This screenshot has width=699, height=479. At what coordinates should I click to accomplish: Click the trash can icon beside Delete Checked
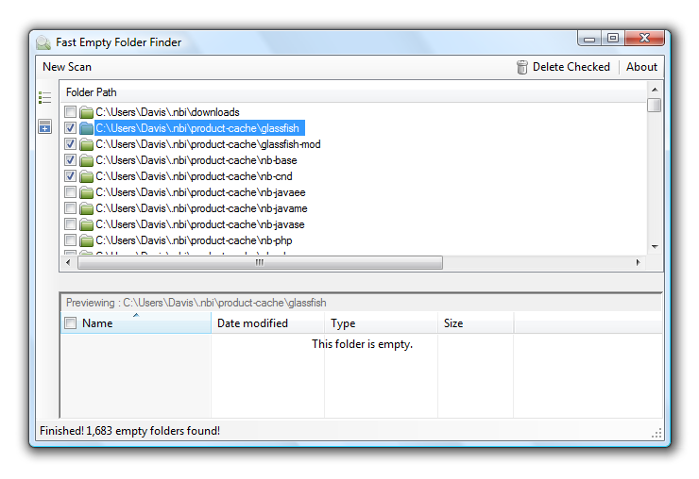click(x=522, y=67)
